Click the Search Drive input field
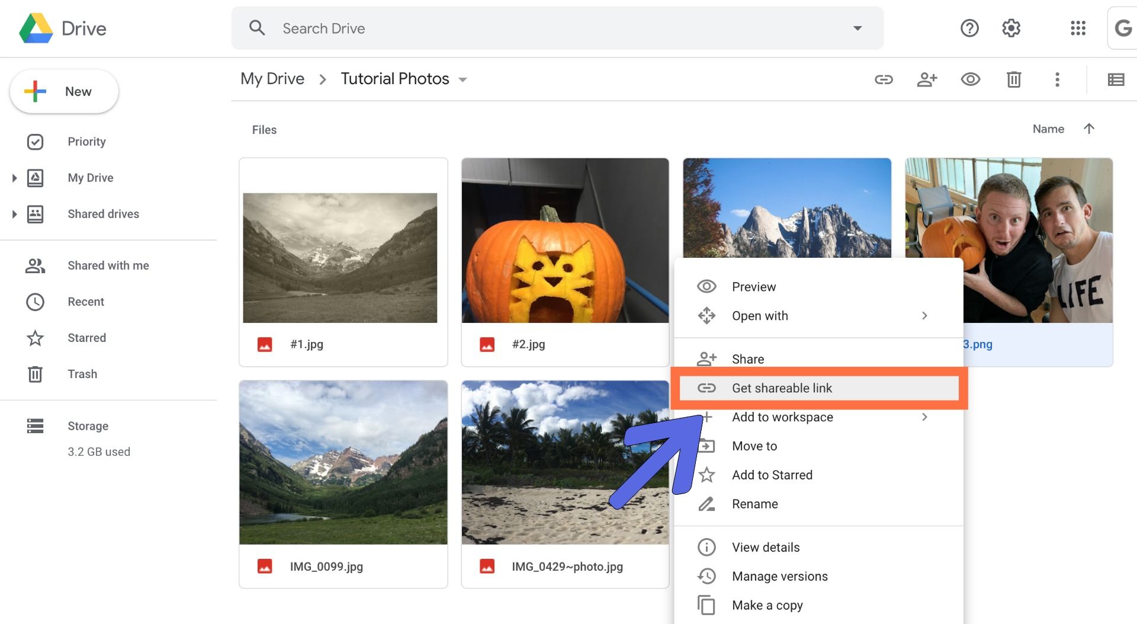 557,28
